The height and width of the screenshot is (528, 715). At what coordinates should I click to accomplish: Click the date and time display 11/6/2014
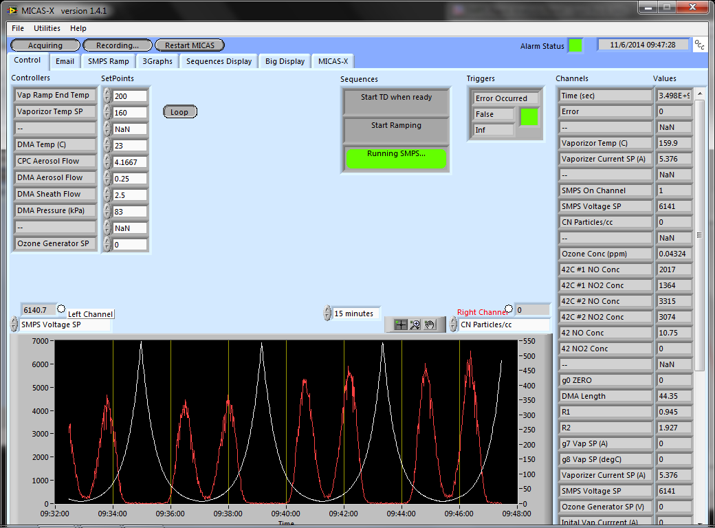pyautogui.click(x=643, y=45)
